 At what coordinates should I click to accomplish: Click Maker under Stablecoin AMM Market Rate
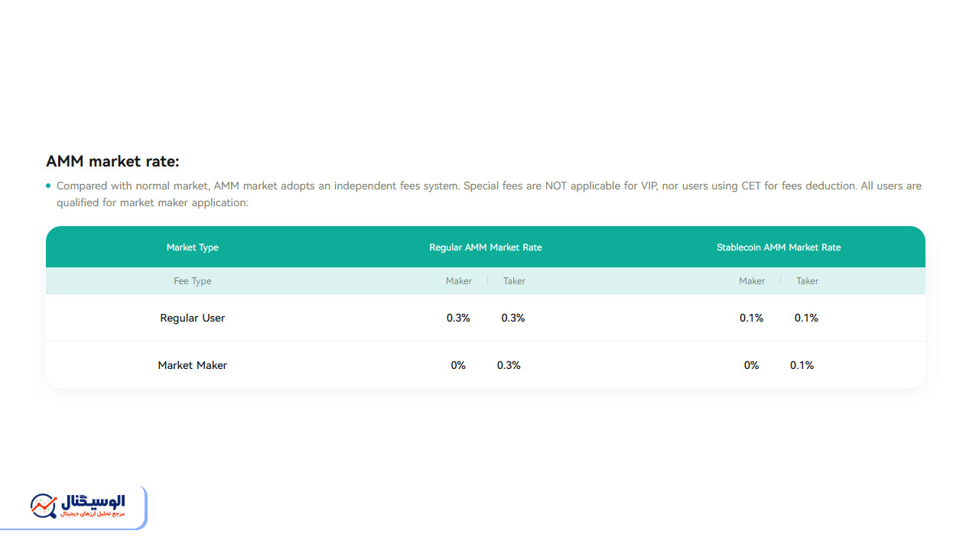coord(752,281)
